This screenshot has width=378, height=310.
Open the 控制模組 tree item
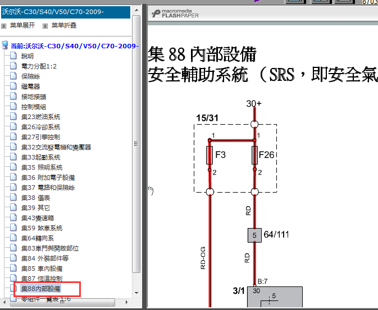pos(34,107)
